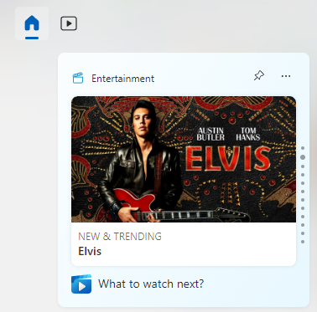Image resolution: width=317 pixels, height=312 pixels.
Task: Click the Entertainment heading text
Action: coord(123,79)
